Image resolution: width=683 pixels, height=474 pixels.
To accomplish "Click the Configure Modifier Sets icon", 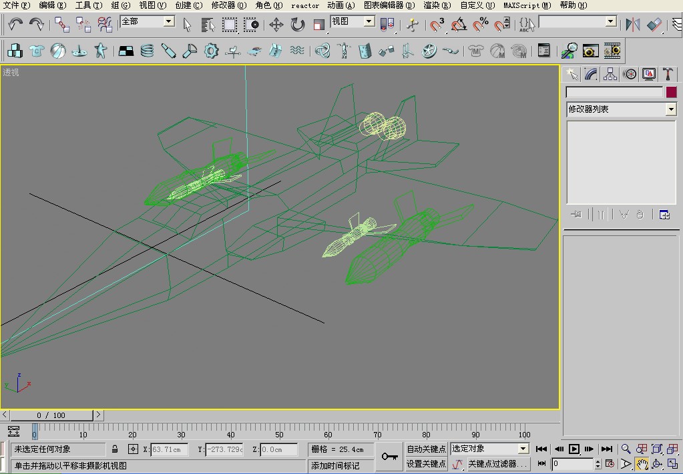I will [x=664, y=215].
